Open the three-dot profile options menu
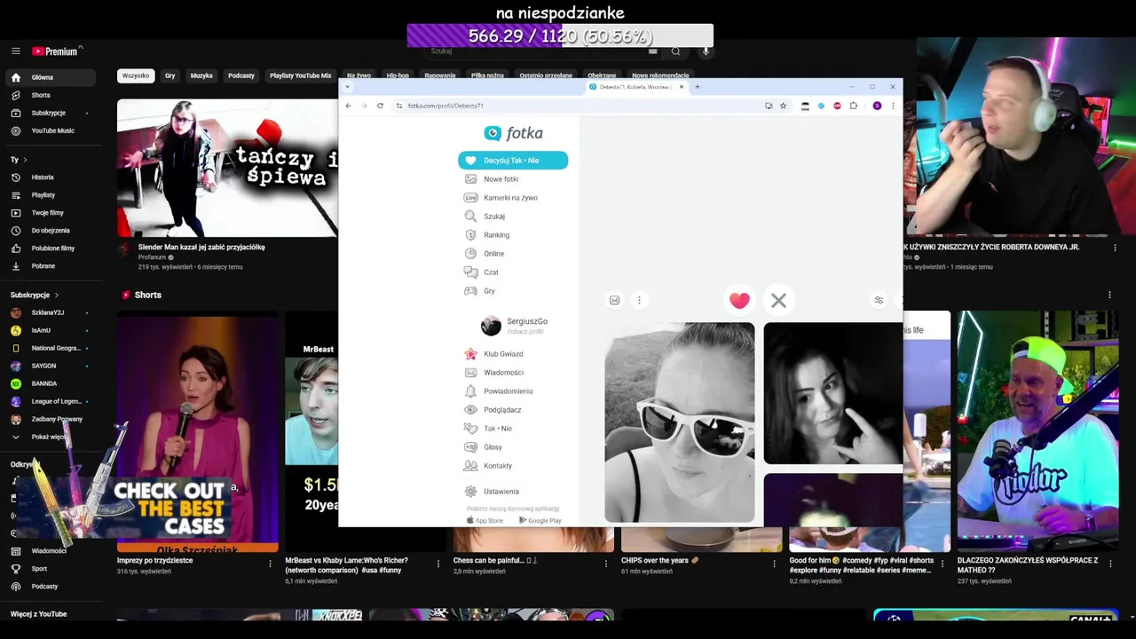This screenshot has height=639, width=1136. click(639, 300)
